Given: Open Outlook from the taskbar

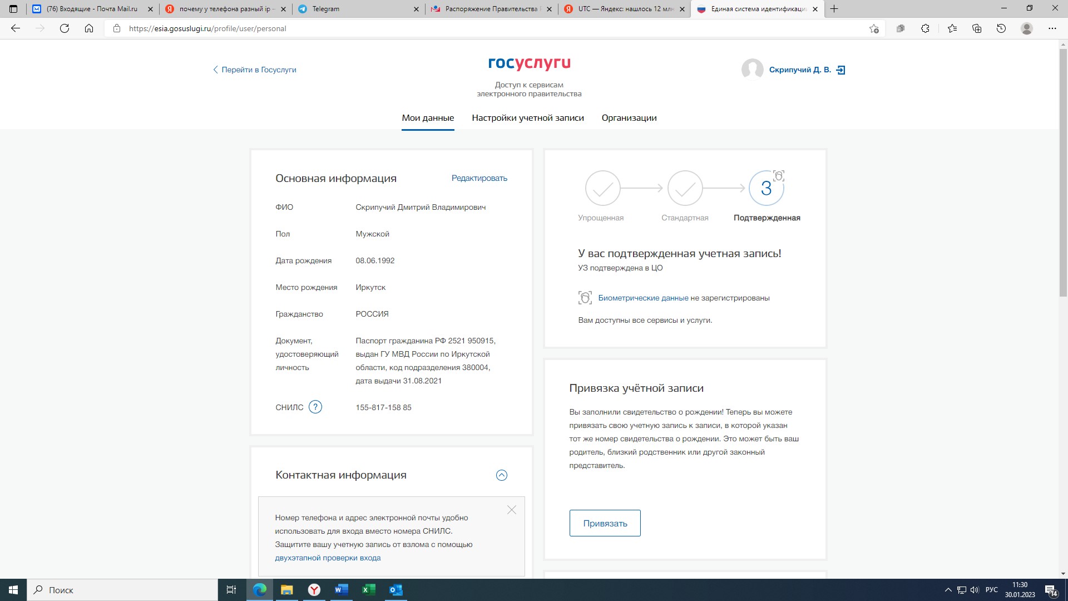Looking at the screenshot, I should click(x=395, y=590).
